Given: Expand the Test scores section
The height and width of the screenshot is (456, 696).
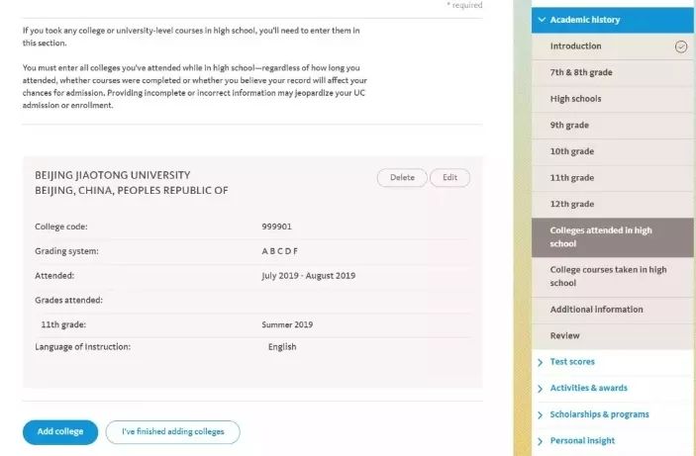Looking at the screenshot, I should point(613,362).
